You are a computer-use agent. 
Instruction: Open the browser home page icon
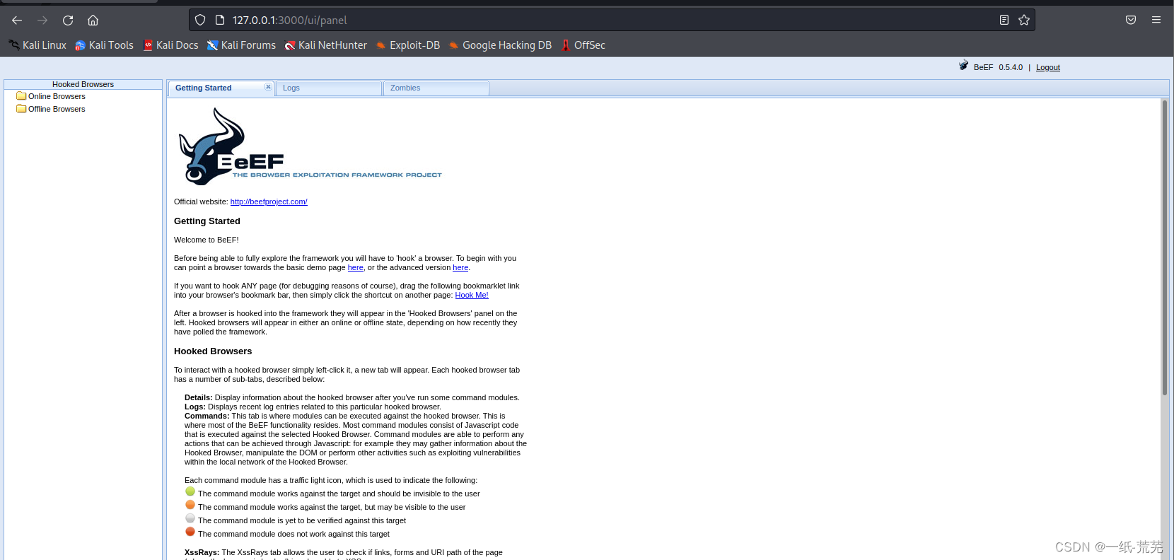coord(93,21)
